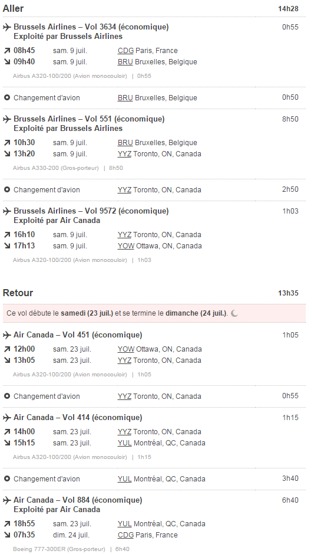Screen dimensions: 314x554
Task: Click the YOW code at 12h00 departure
Action: [126, 349]
